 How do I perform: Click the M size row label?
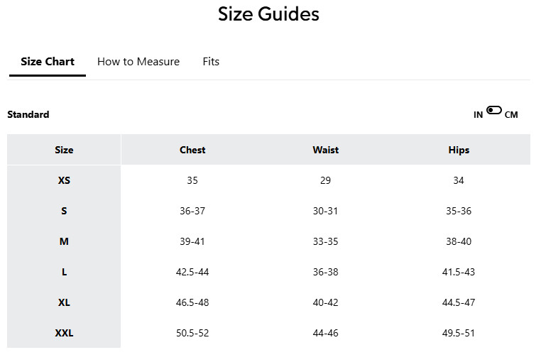coord(64,241)
